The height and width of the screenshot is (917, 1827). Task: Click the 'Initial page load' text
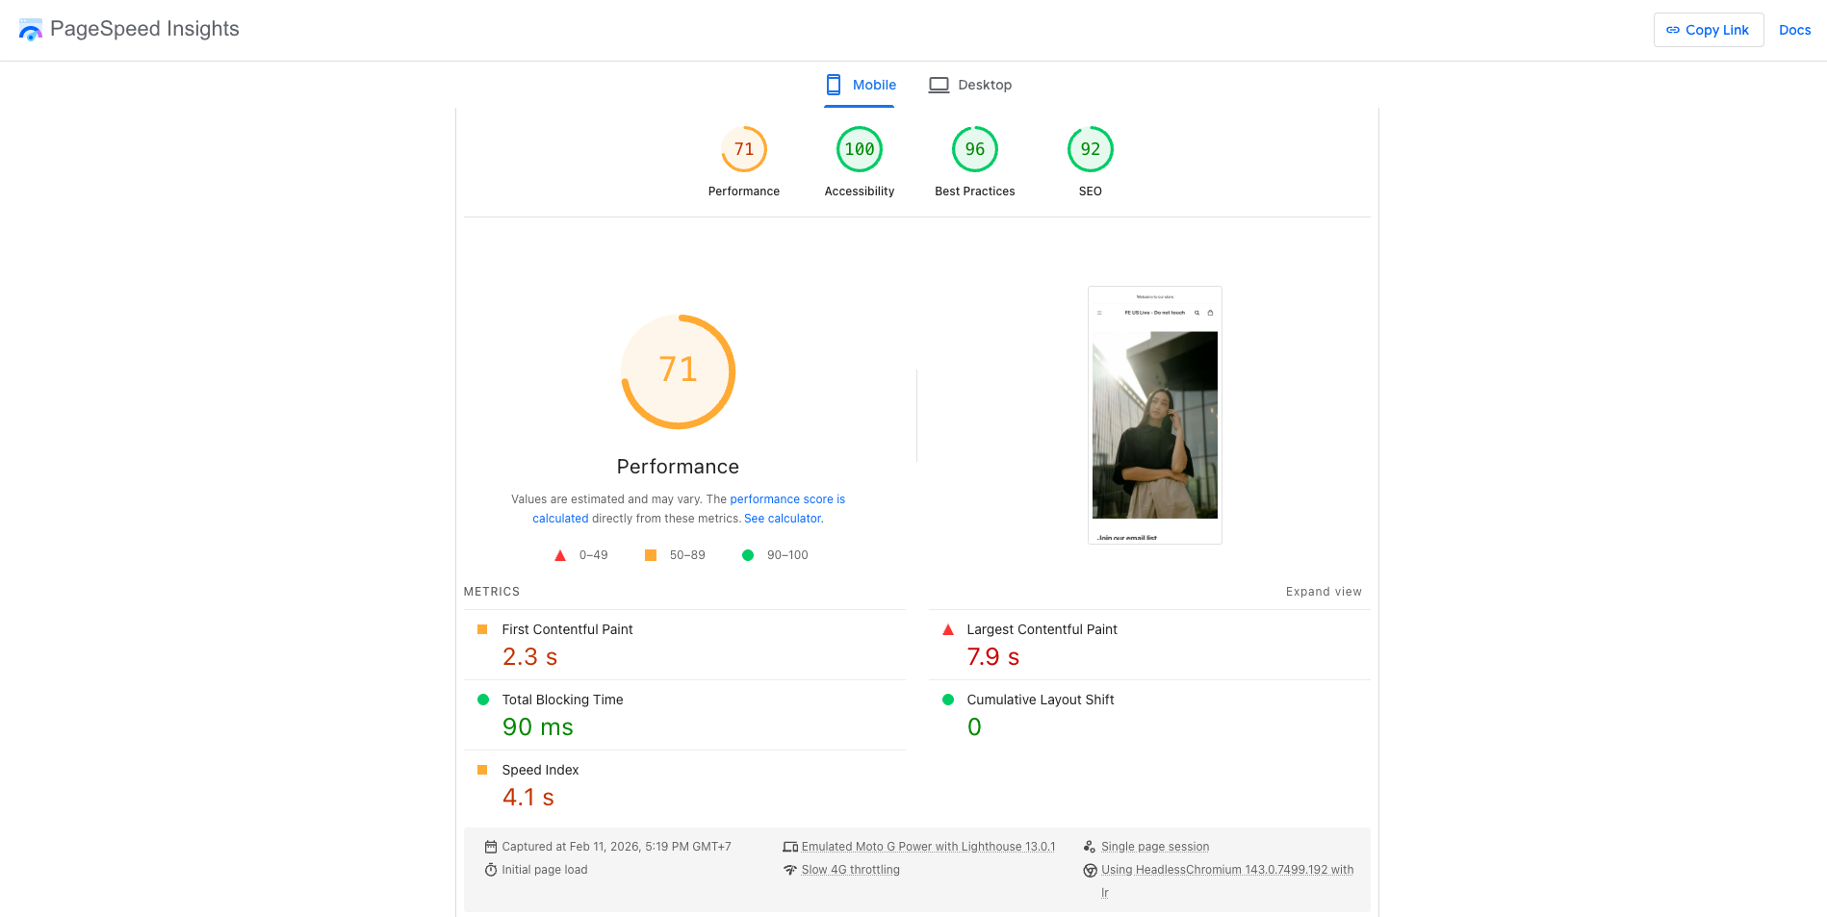(x=544, y=870)
